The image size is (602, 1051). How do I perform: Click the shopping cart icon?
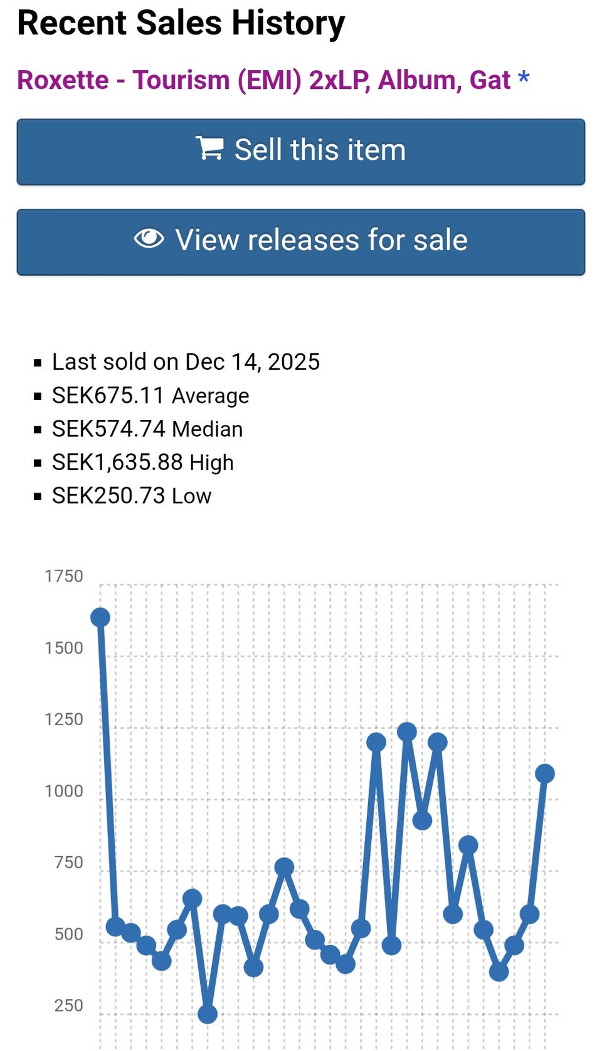(x=209, y=149)
